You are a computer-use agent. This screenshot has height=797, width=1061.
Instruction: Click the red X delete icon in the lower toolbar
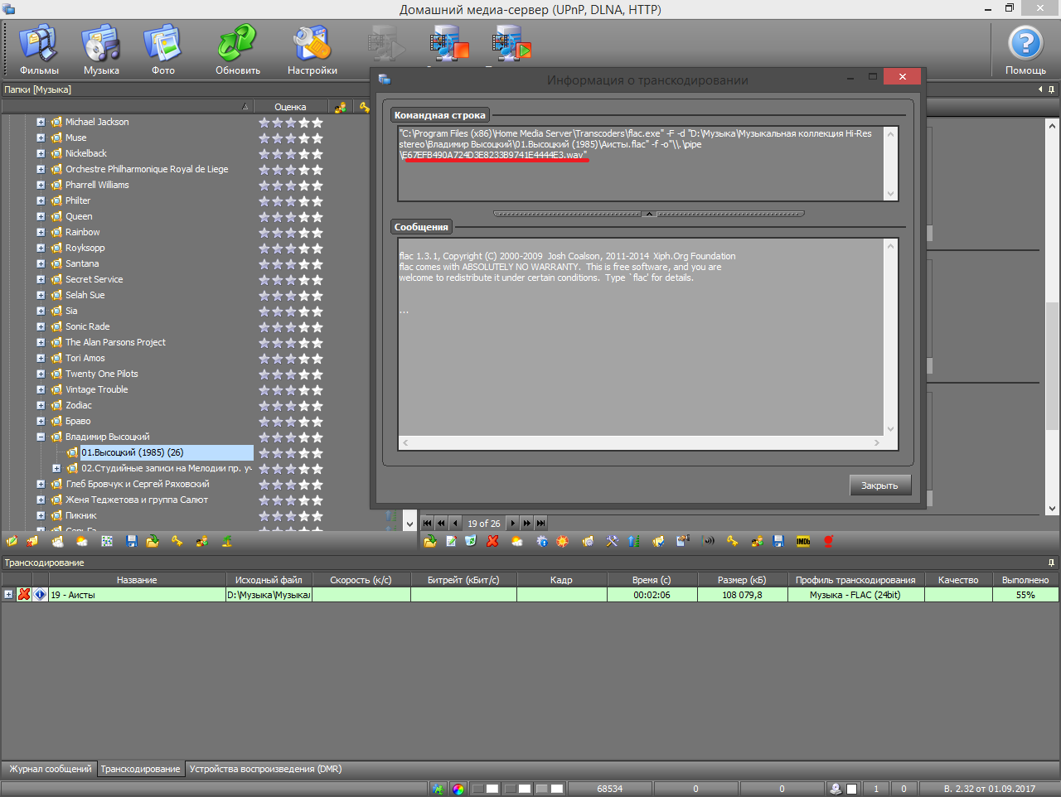click(x=492, y=541)
